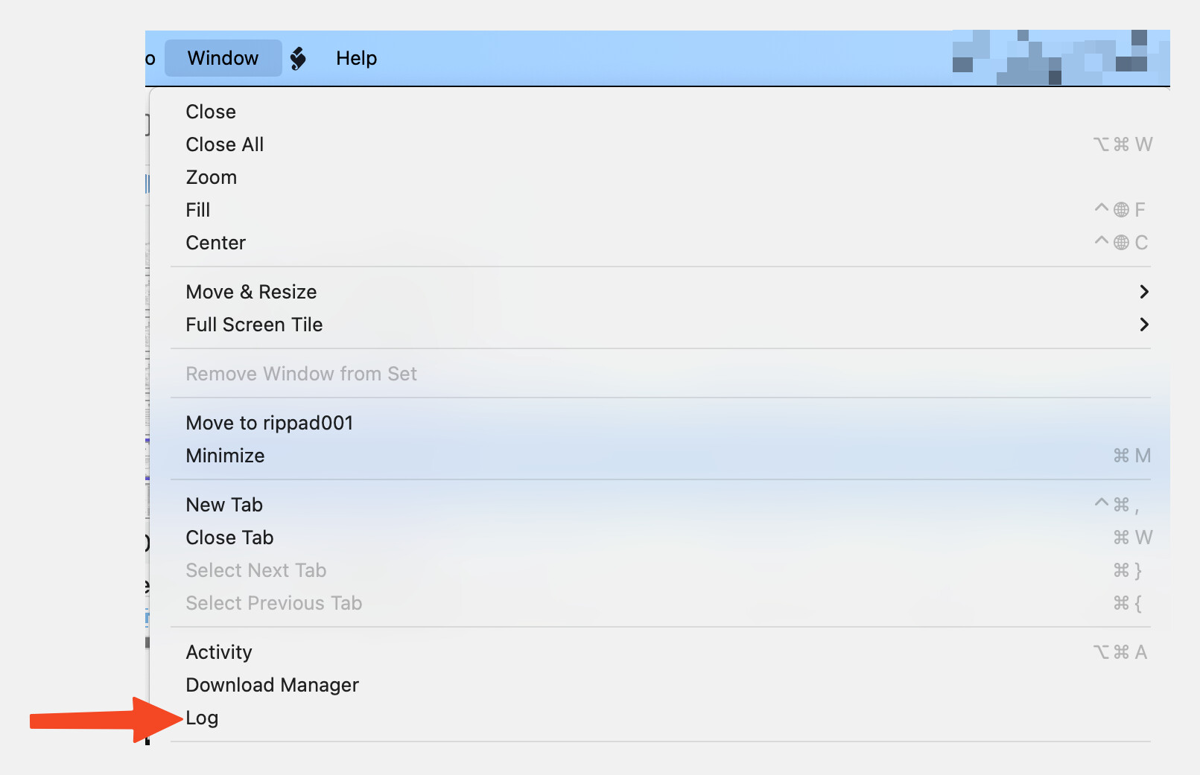Expand the Full Screen Tile submenu

tap(255, 325)
